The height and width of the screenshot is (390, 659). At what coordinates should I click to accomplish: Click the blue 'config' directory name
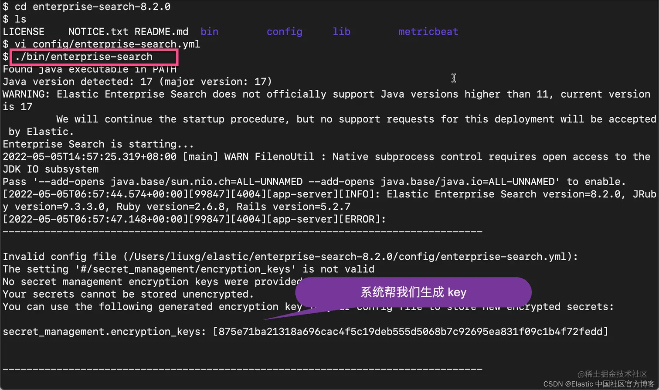pos(285,32)
